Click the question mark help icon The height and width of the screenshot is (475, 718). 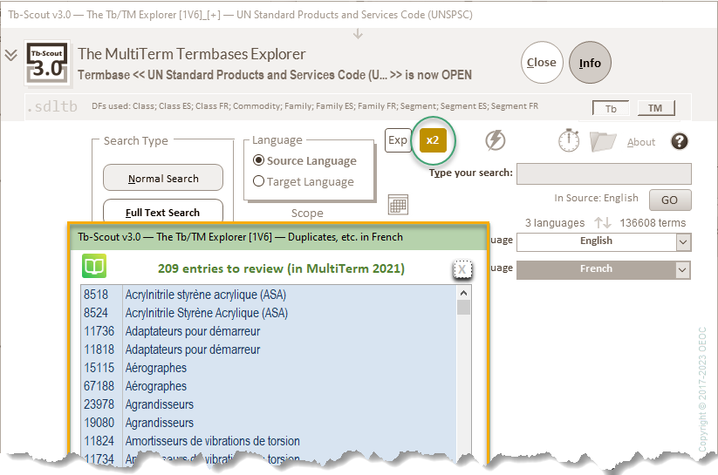coord(680,141)
